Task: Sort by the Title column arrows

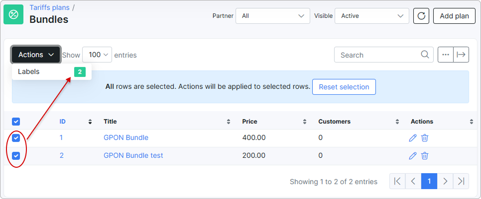Action: (229, 122)
